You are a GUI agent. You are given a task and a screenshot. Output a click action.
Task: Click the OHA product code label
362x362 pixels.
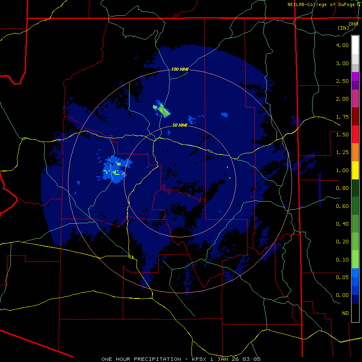354,24
